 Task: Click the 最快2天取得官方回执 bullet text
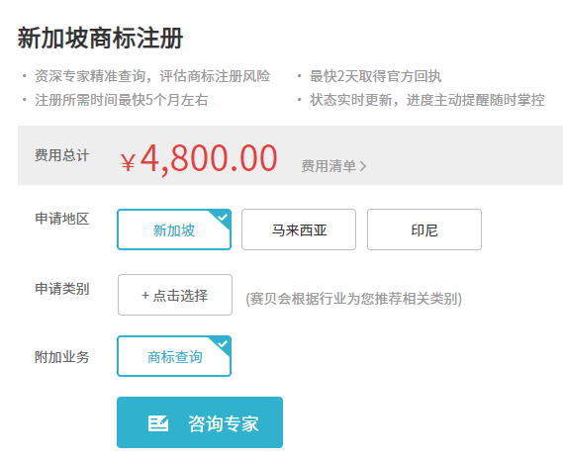coord(375,76)
